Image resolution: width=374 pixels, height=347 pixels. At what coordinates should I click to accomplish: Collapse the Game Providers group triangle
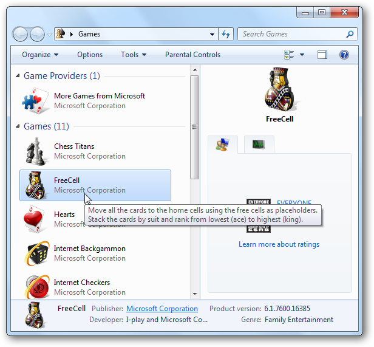(x=18, y=76)
